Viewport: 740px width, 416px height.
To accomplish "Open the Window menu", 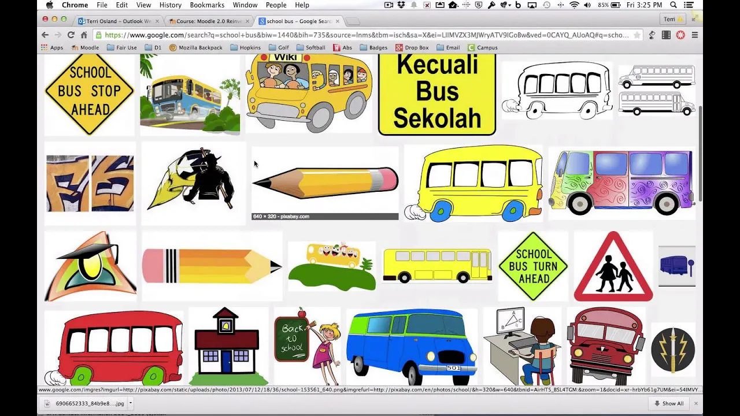I will click(245, 5).
